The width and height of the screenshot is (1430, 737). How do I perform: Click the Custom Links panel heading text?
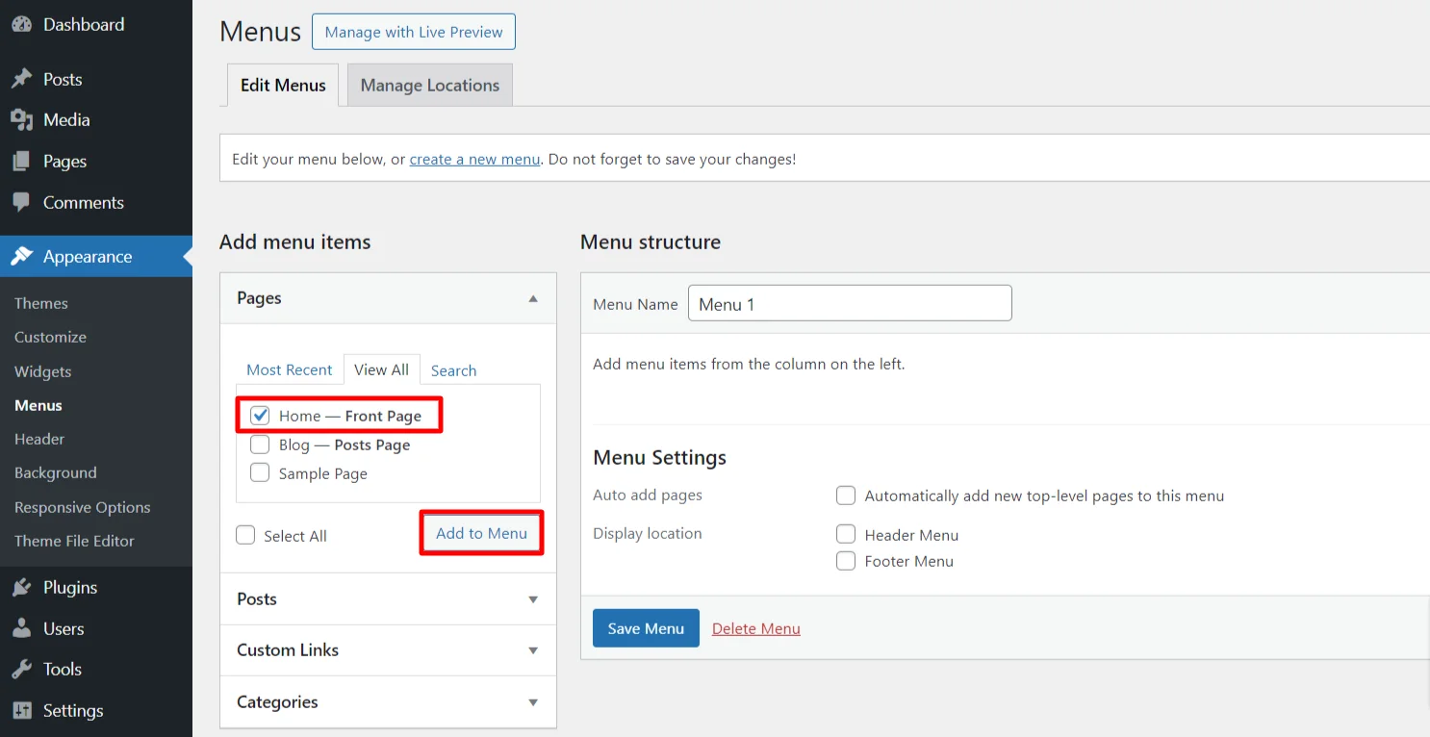click(x=288, y=649)
